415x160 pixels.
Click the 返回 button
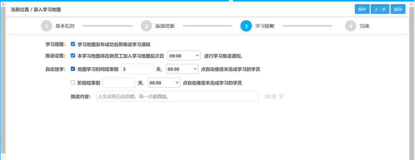point(398,9)
